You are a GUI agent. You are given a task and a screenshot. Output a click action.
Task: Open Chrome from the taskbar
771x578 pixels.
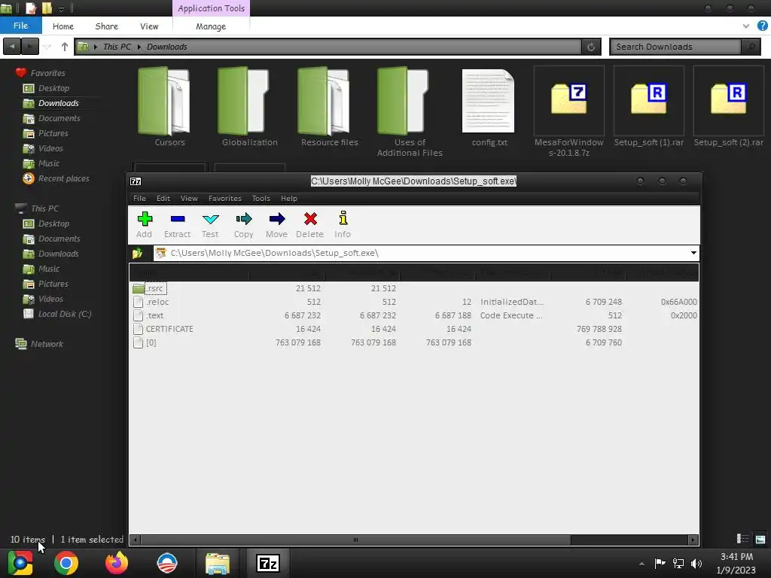pyautogui.click(x=66, y=563)
